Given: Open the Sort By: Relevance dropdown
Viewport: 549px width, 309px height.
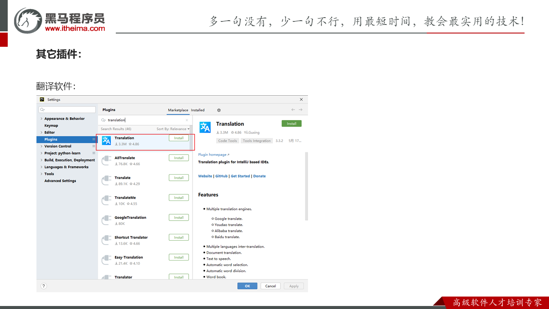Looking at the screenshot, I should tap(172, 129).
